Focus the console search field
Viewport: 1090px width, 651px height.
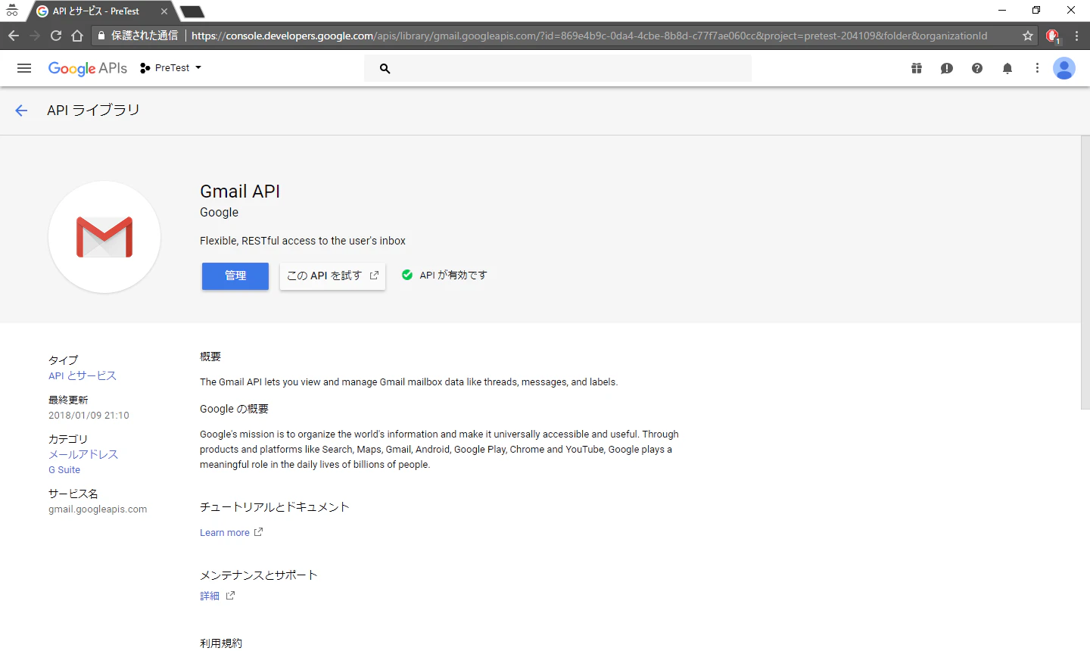[558, 68]
